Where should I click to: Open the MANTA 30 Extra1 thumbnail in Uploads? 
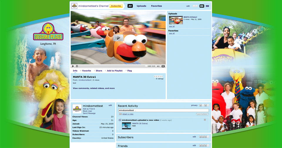pyautogui.click(x=176, y=20)
